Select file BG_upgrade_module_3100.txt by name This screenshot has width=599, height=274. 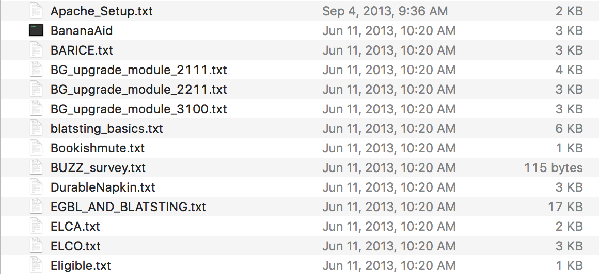(138, 109)
